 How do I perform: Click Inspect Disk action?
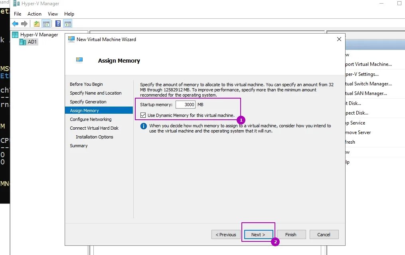tap(357, 113)
